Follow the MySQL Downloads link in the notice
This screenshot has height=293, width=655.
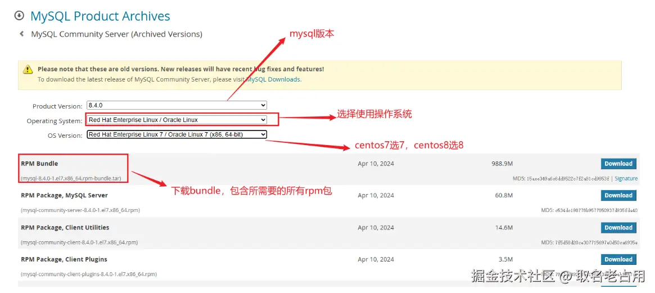[x=273, y=79]
